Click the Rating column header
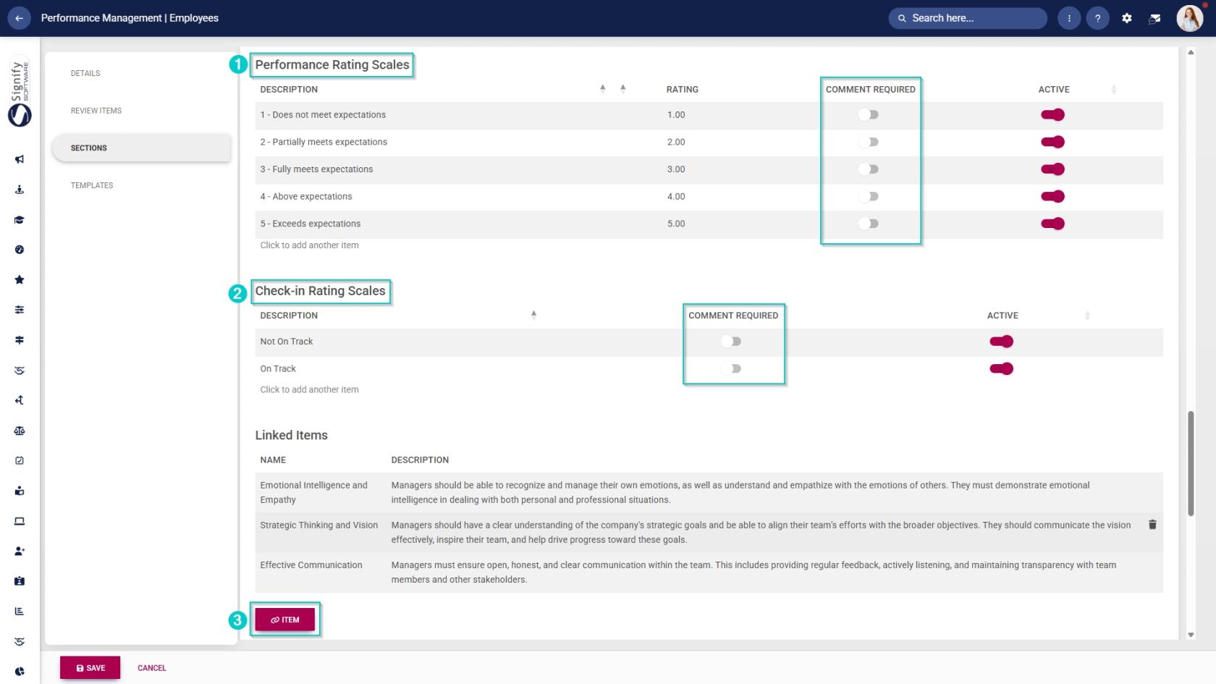Viewport: 1216px width, 684px height. (x=683, y=90)
